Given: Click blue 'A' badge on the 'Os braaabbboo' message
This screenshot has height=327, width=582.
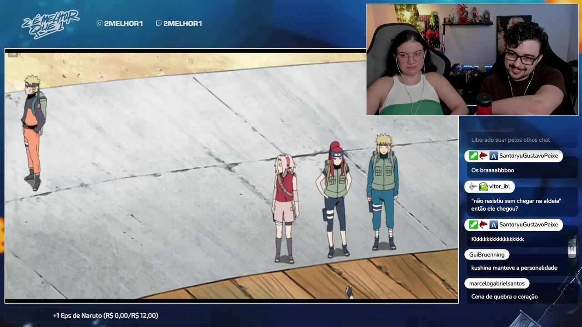Looking at the screenshot, I should point(493,156).
